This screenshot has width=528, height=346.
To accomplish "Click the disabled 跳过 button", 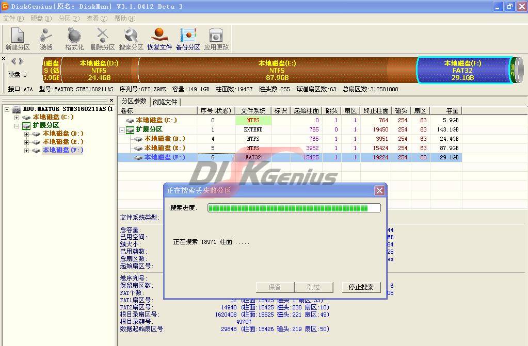I will [x=313, y=287].
